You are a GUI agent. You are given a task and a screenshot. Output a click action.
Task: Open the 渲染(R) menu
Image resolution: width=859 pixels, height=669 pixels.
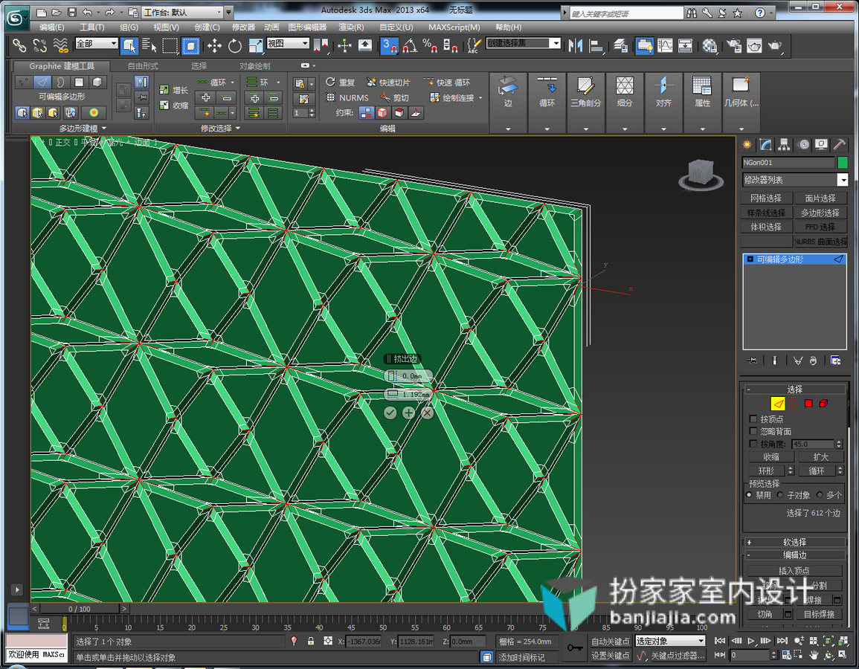point(350,27)
